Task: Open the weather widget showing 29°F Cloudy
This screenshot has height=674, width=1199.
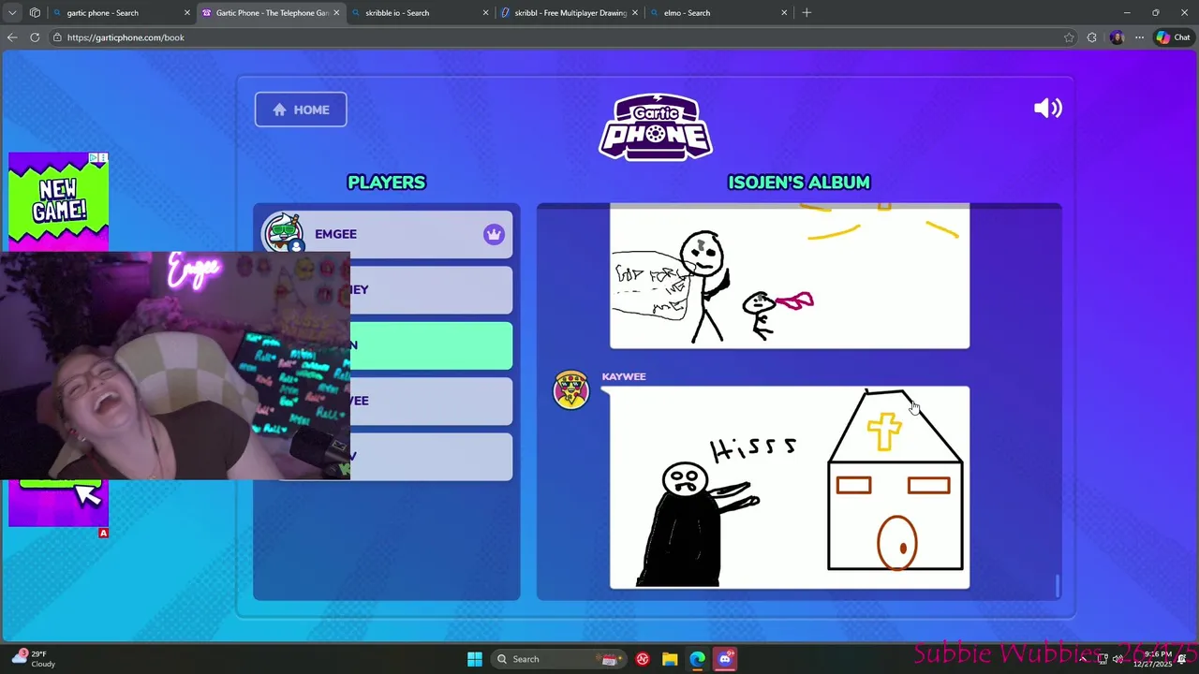Action: click(x=34, y=659)
